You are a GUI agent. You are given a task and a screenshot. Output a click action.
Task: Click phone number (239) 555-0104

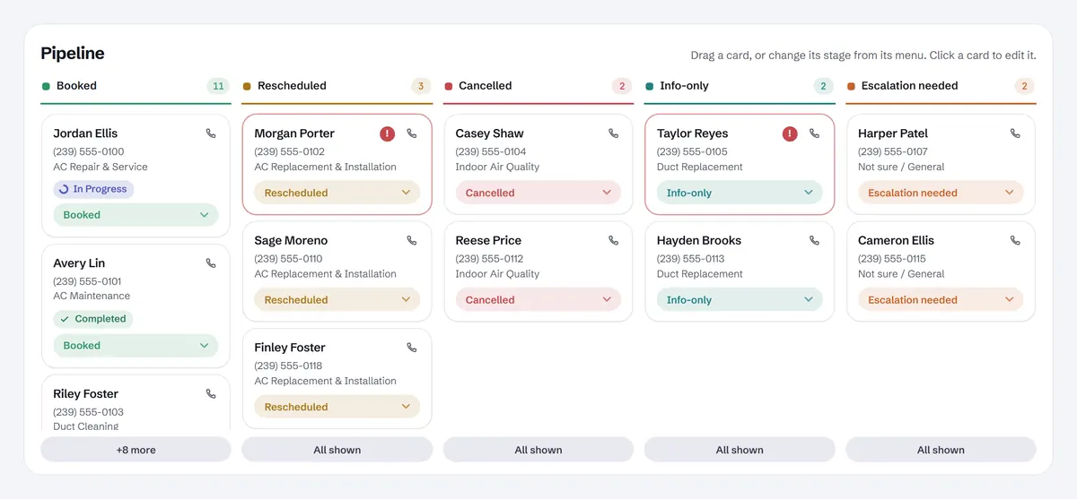[x=491, y=151]
